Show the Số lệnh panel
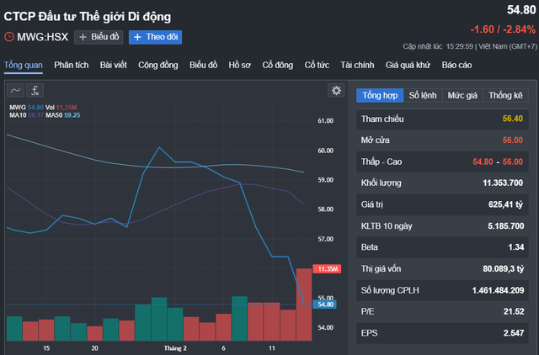539x355 pixels. (423, 96)
